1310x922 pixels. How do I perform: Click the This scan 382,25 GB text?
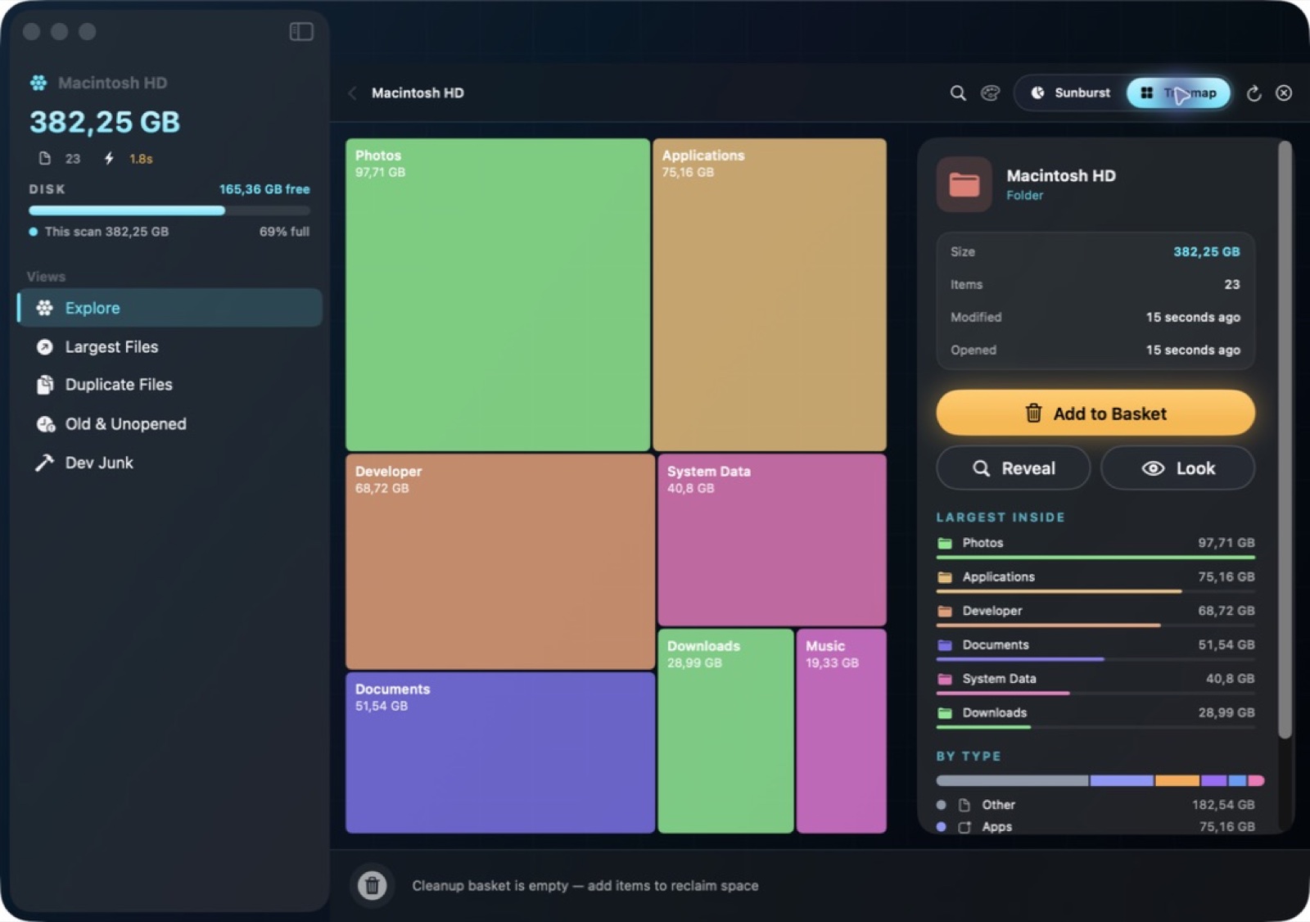(x=106, y=232)
